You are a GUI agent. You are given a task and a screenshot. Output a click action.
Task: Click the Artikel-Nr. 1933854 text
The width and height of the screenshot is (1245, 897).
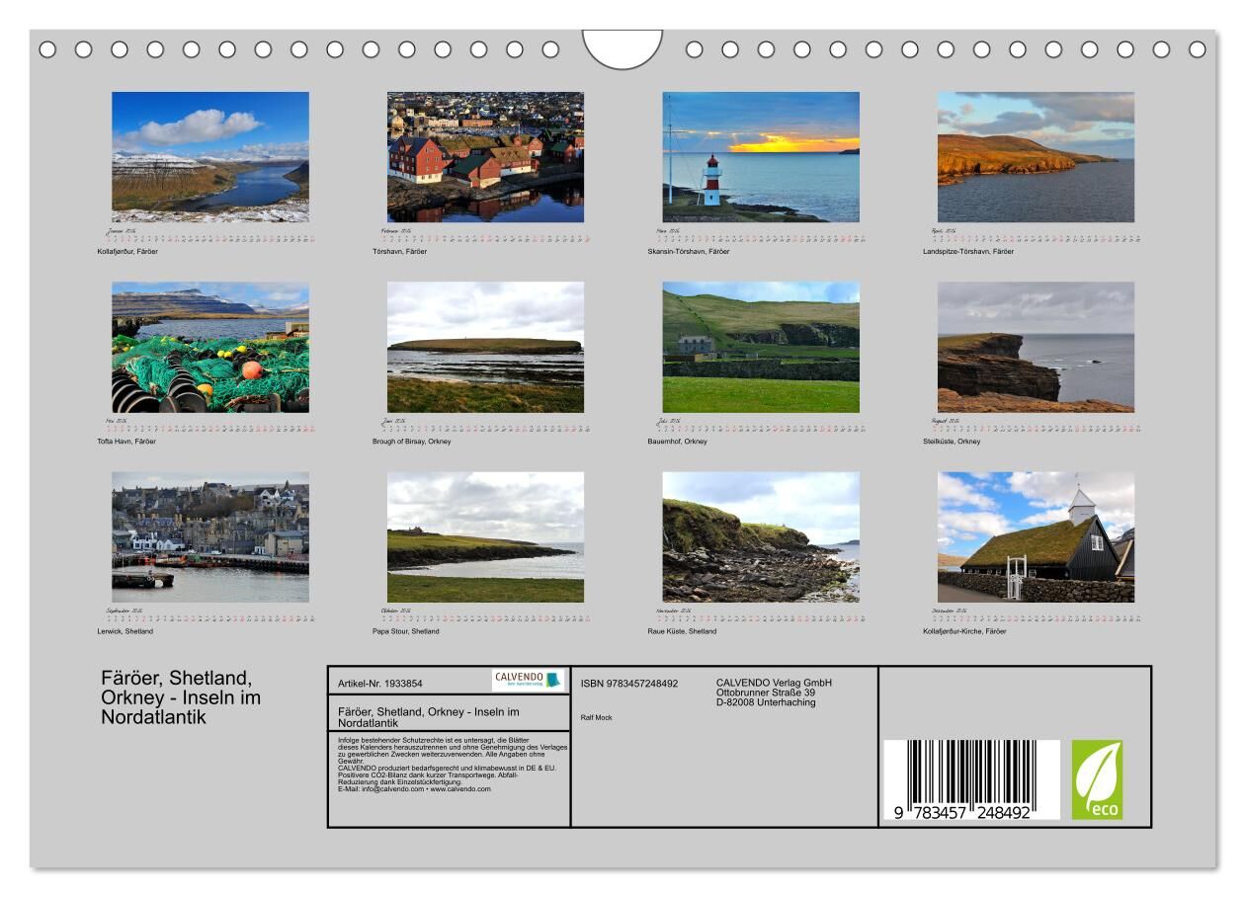(380, 683)
